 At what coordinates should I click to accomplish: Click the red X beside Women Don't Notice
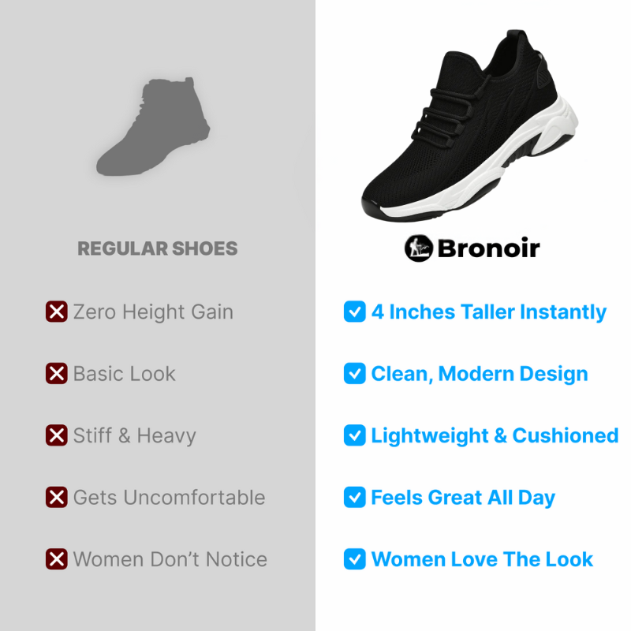coord(56,559)
